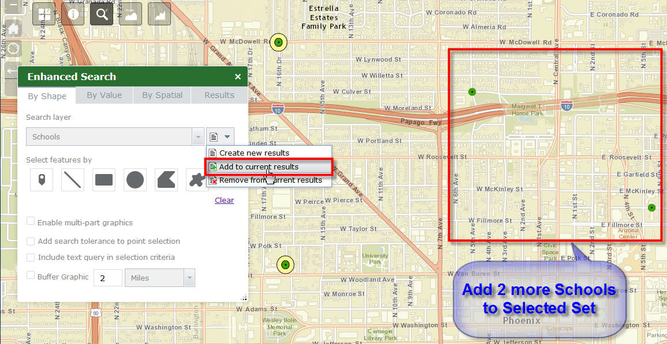Viewport: 667px width, 344px height.
Task: Go to the map's home extent
Action: [13, 29]
